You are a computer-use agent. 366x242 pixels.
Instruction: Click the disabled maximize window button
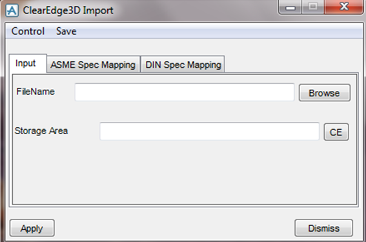(313, 7)
